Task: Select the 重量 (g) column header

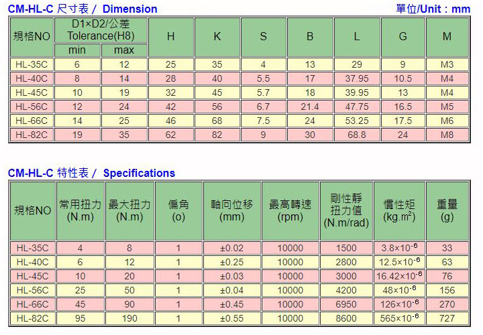Action: [447, 210]
